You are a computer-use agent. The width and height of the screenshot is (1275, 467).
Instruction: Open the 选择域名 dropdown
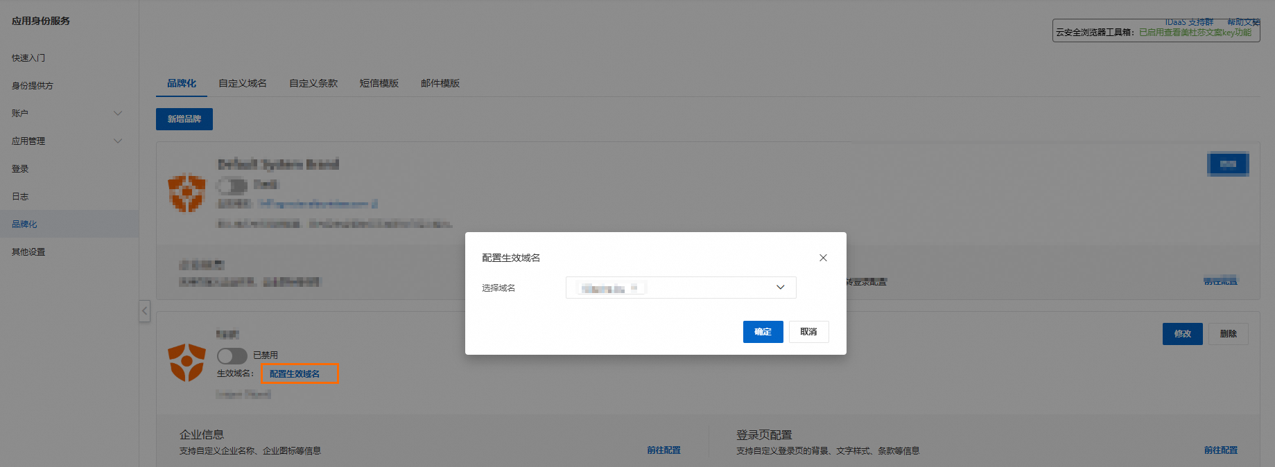pyautogui.click(x=681, y=288)
